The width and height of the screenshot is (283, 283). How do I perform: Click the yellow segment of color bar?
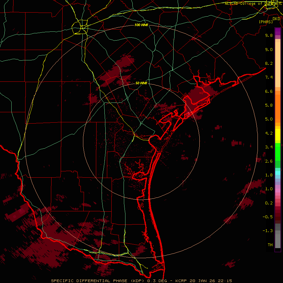[x=278, y=135]
